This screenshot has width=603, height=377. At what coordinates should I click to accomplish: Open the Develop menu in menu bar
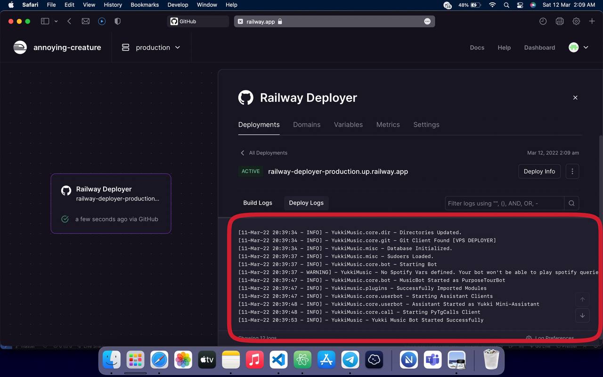pos(178,5)
